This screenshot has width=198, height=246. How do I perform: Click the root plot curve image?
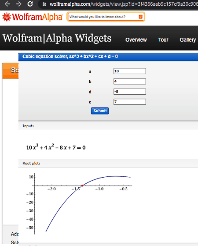point(79,203)
